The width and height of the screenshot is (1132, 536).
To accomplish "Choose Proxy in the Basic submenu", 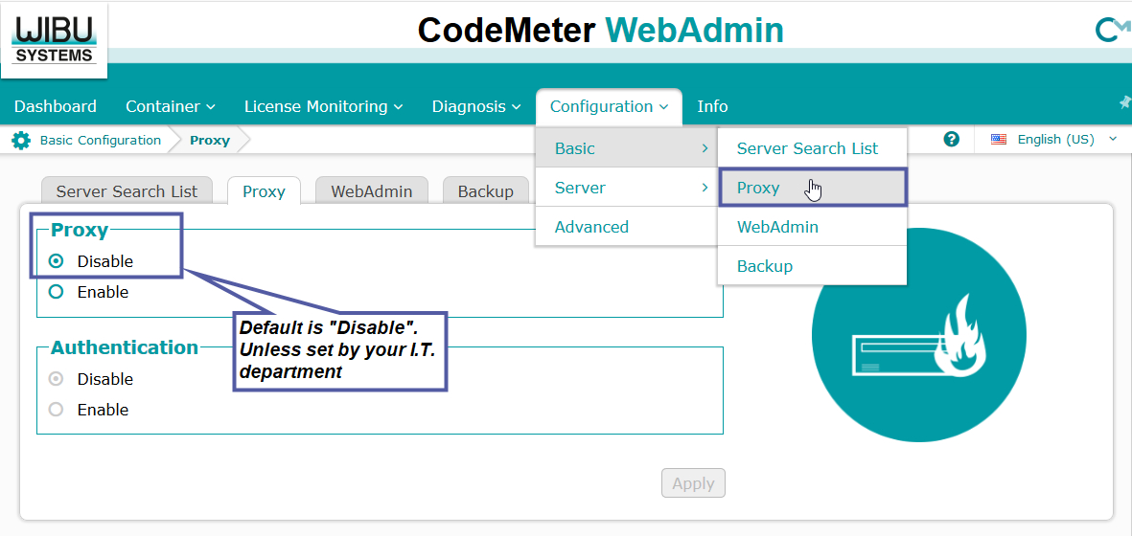I will [812, 188].
